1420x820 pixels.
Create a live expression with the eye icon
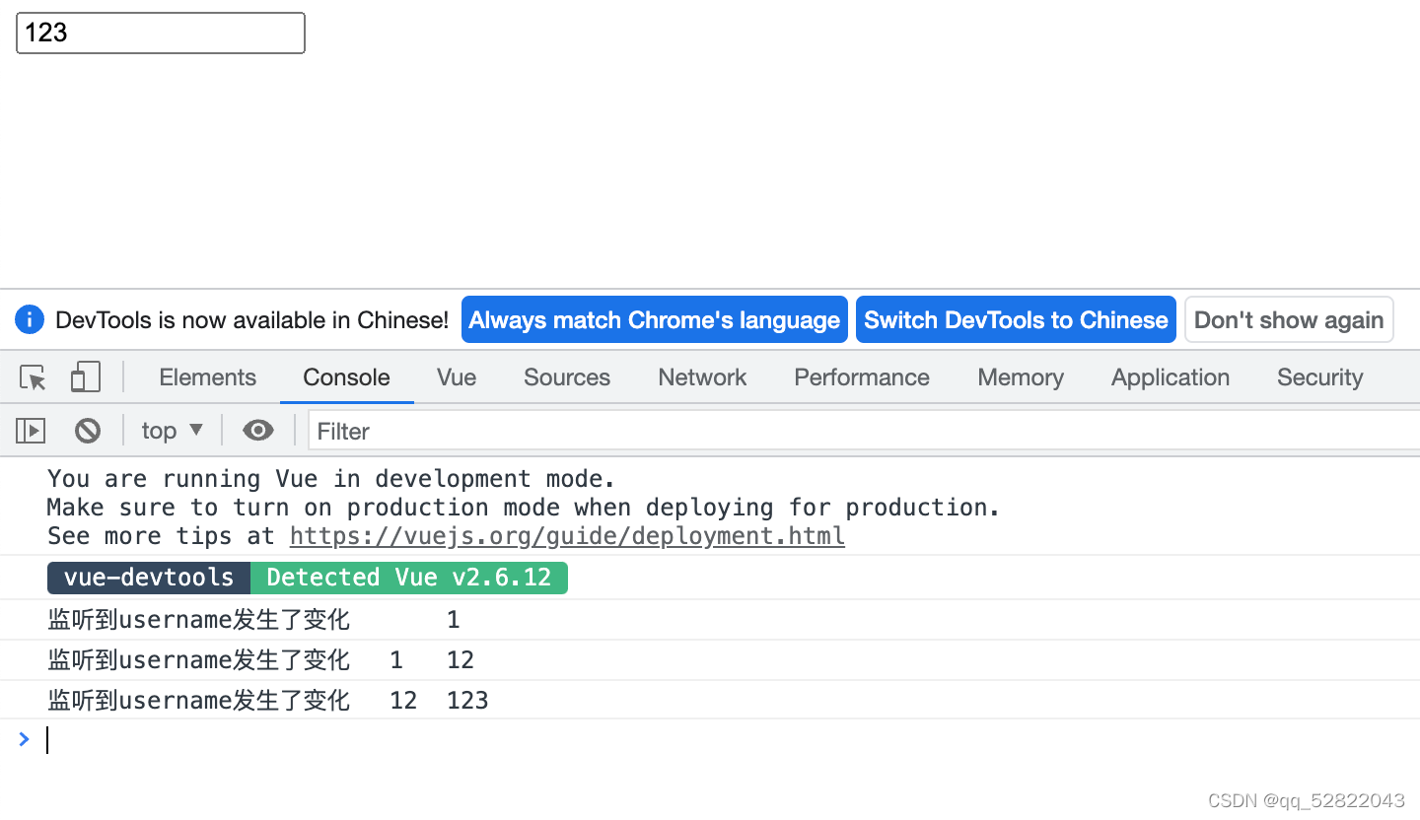coord(258,430)
